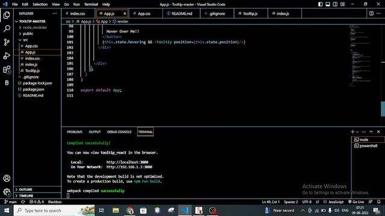
Task: Open package-lock.json in the explorer
Action: pos(37,83)
